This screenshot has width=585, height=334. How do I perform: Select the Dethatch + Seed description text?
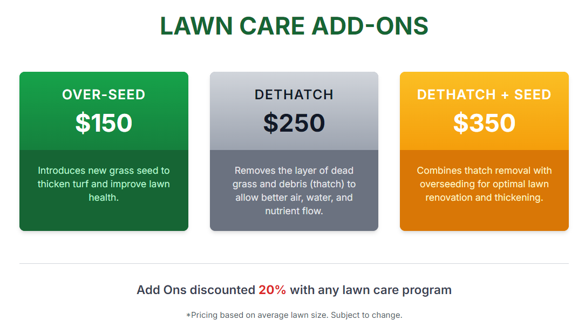[484, 184]
